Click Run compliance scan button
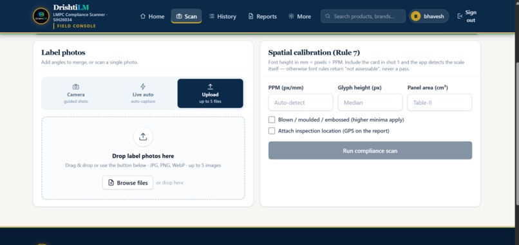Viewport: 519px width, 245px height. click(370, 150)
